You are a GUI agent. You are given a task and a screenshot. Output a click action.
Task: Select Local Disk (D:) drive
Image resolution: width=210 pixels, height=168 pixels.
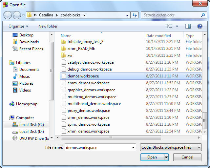click(x=31, y=132)
